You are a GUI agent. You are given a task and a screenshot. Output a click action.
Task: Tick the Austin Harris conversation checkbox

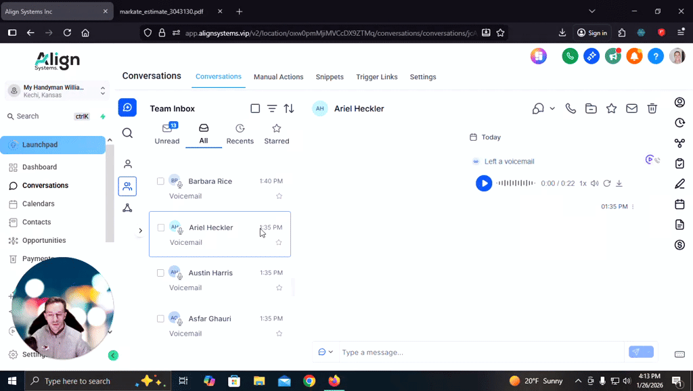click(160, 273)
